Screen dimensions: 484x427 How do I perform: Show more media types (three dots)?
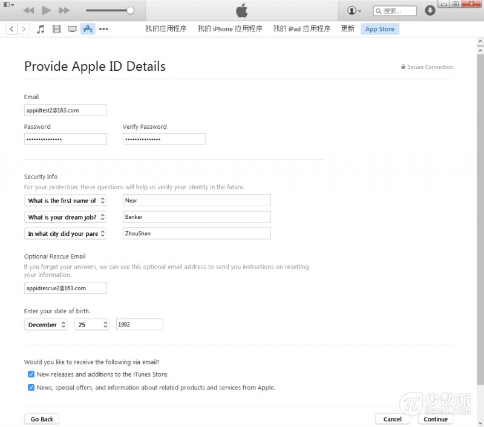103,29
